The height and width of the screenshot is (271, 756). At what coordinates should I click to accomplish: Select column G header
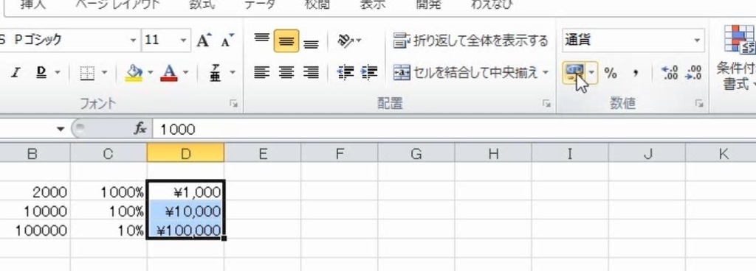[x=416, y=154]
